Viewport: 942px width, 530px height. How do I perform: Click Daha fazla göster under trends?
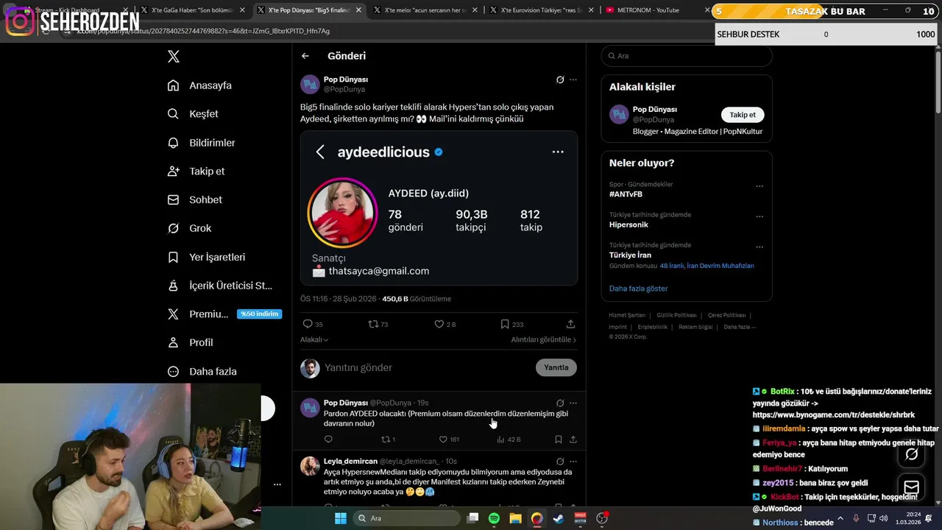[x=638, y=289]
